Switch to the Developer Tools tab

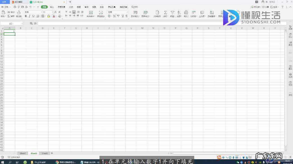[x=111, y=7]
